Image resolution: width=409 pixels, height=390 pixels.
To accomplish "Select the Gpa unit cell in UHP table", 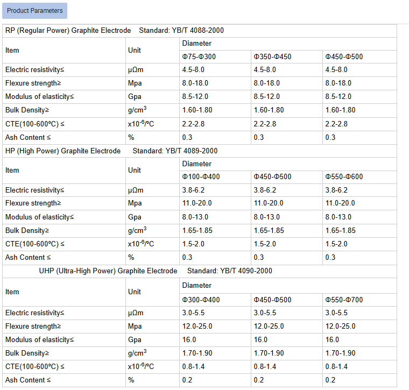I will tap(135, 340).
